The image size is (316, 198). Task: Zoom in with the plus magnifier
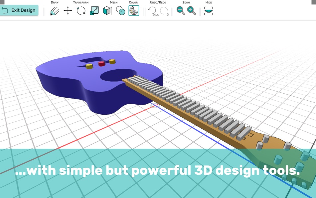click(x=191, y=11)
